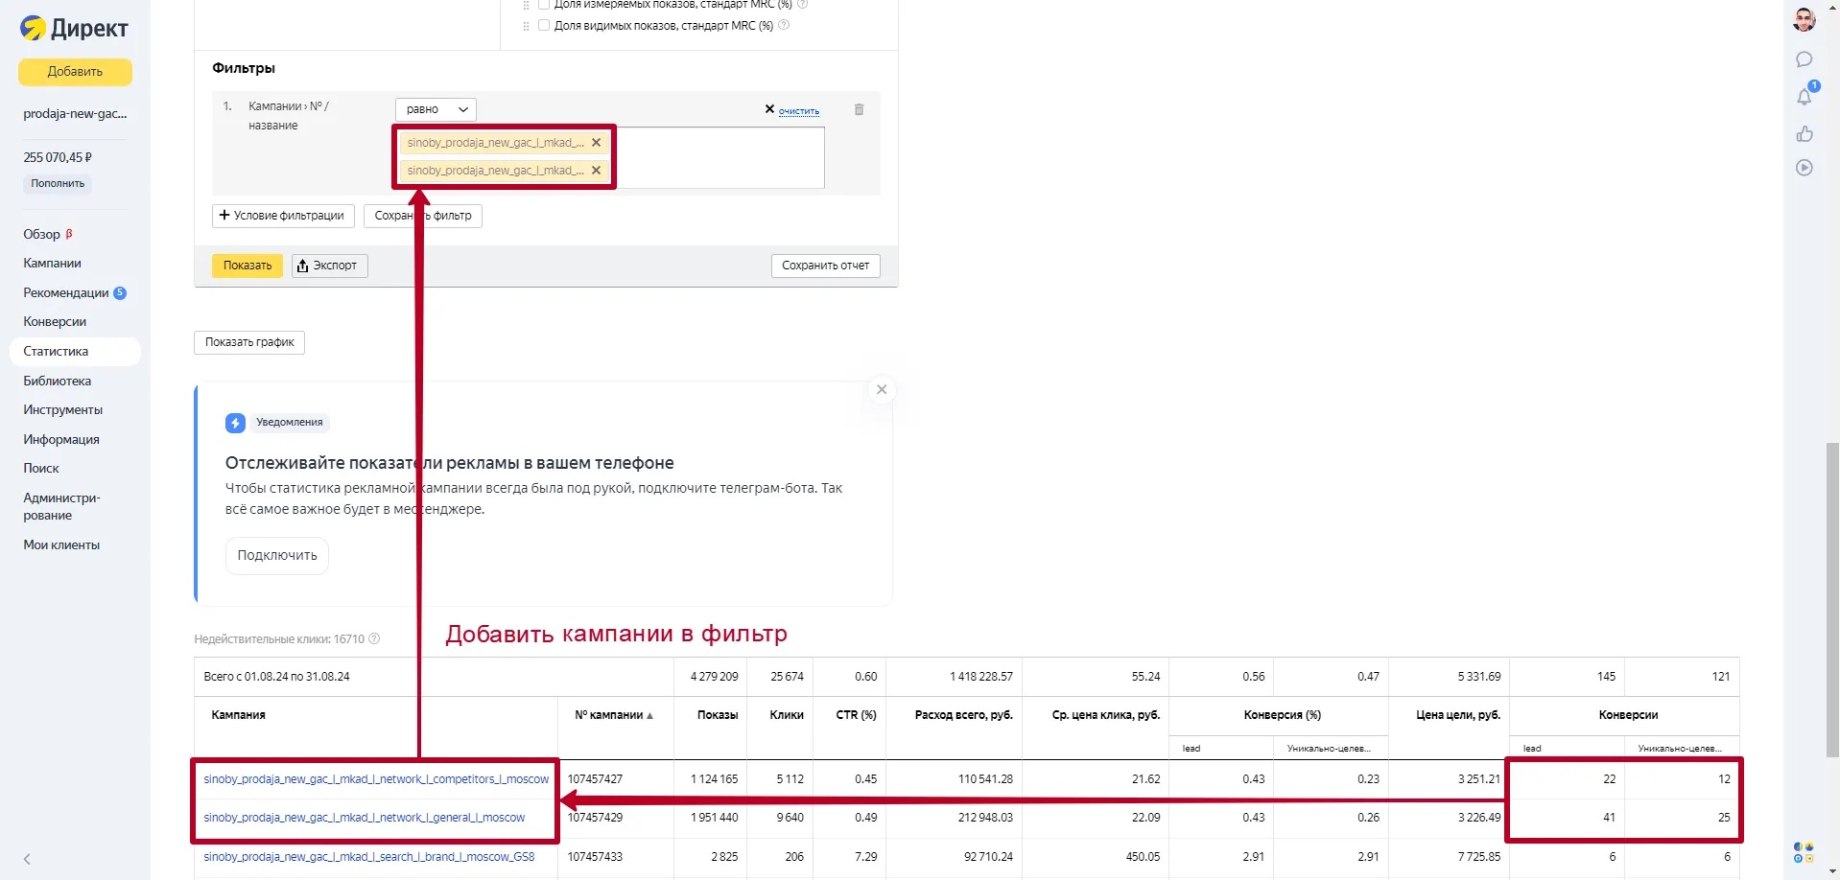Open the chat bubble icon
Screen dimensions: 1840x880
click(1804, 59)
